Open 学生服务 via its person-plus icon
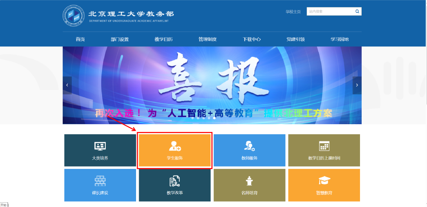The height and width of the screenshot is (207, 427). point(175,146)
